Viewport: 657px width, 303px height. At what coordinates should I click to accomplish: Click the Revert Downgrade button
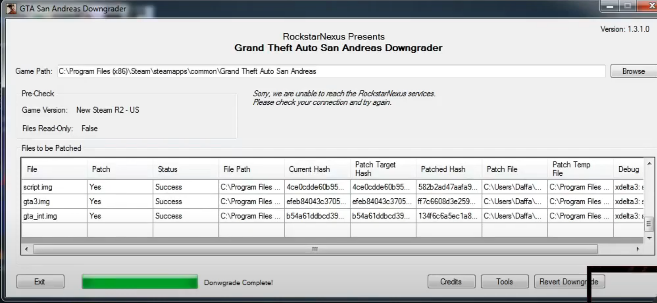pyautogui.click(x=569, y=282)
